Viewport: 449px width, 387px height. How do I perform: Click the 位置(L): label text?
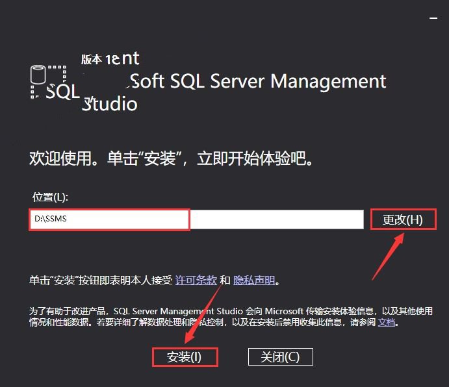point(50,197)
